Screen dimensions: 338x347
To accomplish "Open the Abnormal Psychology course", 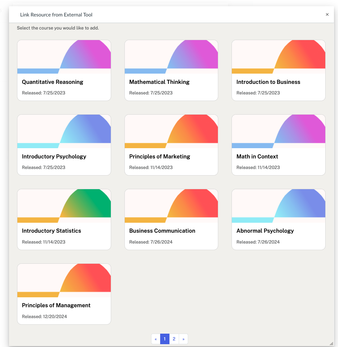I will coord(278,219).
